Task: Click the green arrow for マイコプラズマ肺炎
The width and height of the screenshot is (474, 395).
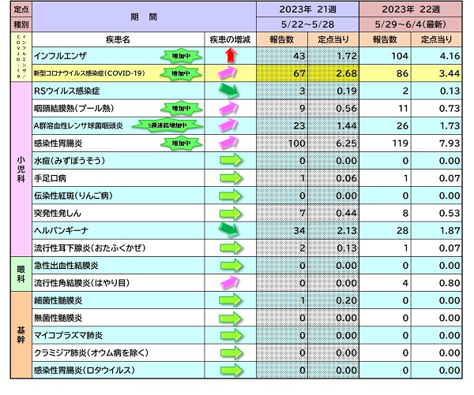Action: pyautogui.click(x=230, y=335)
